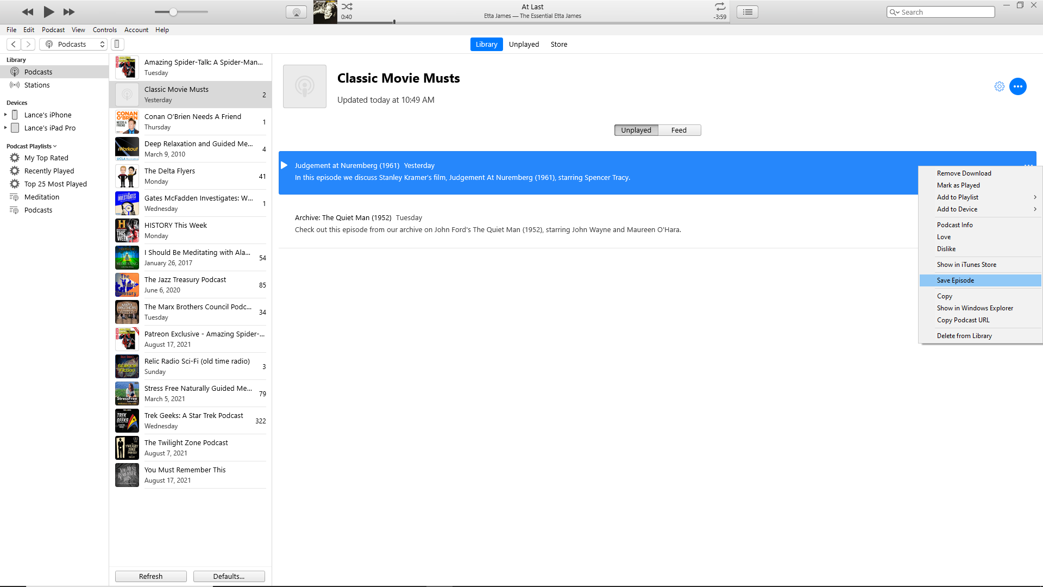Open the Podcast menu

53,30
